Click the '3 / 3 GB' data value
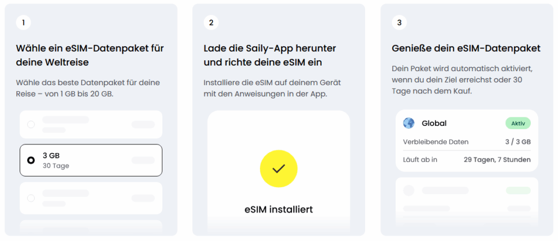The height and width of the screenshot is (241, 558). click(x=518, y=142)
